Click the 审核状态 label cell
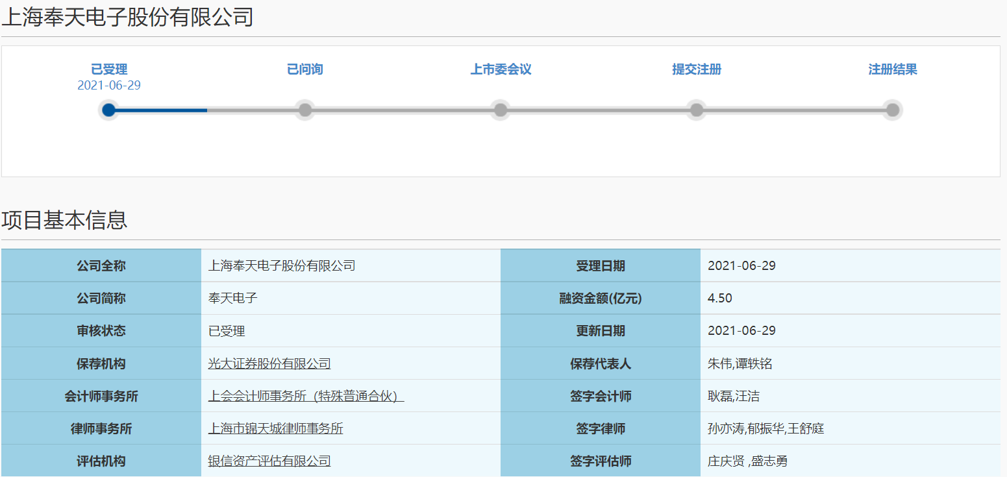1007x477 pixels. [x=101, y=331]
